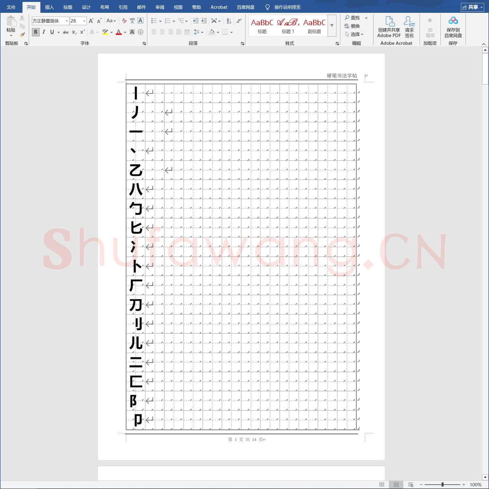This screenshot has height=489, width=489.
Task: Click Request Signatures icon
Action: [409, 27]
